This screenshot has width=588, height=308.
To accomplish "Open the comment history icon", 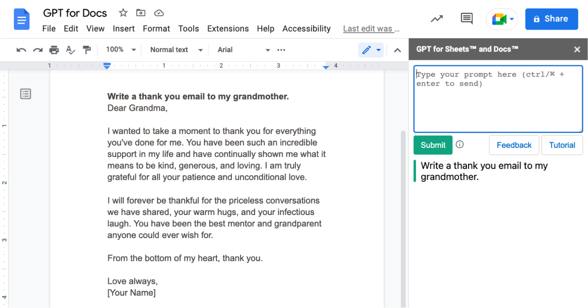I will click(466, 19).
